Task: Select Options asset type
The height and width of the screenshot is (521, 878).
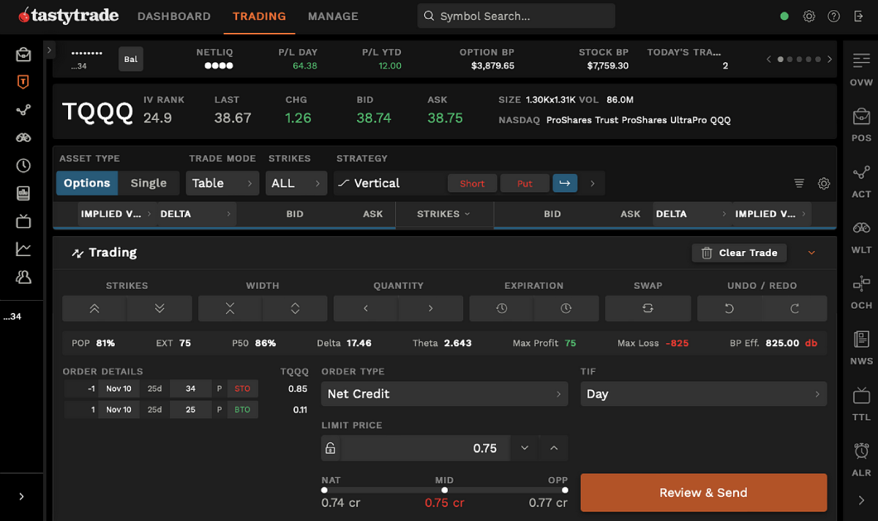Action: 86,183
